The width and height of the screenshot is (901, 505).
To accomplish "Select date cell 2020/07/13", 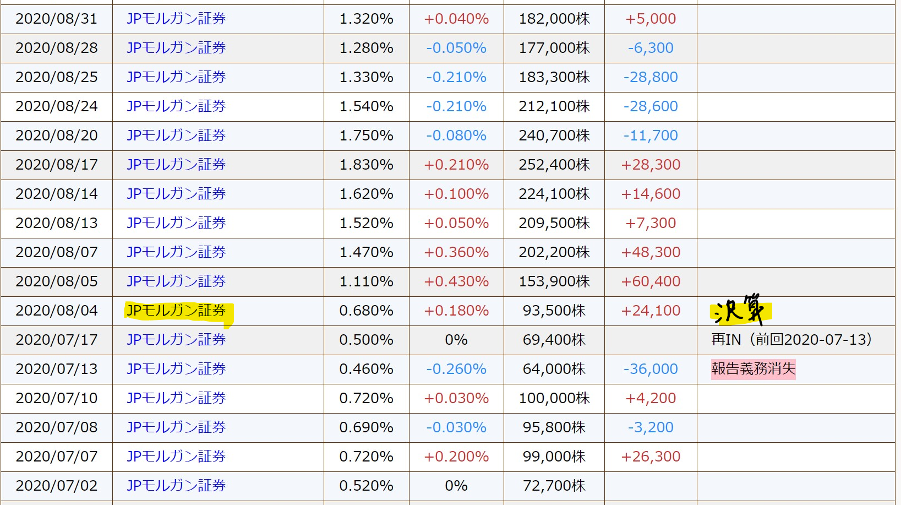I will coord(57,369).
